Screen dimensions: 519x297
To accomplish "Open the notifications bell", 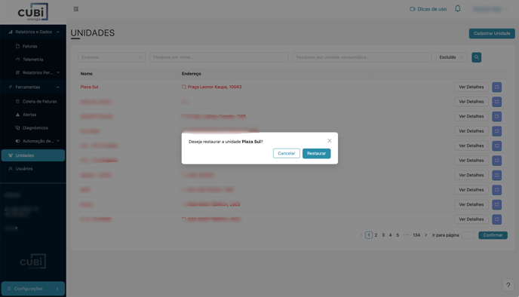I will (x=457, y=8).
